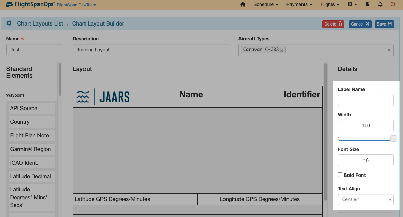Cancel editing the layout
The image size is (403, 217).
click(x=360, y=24)
